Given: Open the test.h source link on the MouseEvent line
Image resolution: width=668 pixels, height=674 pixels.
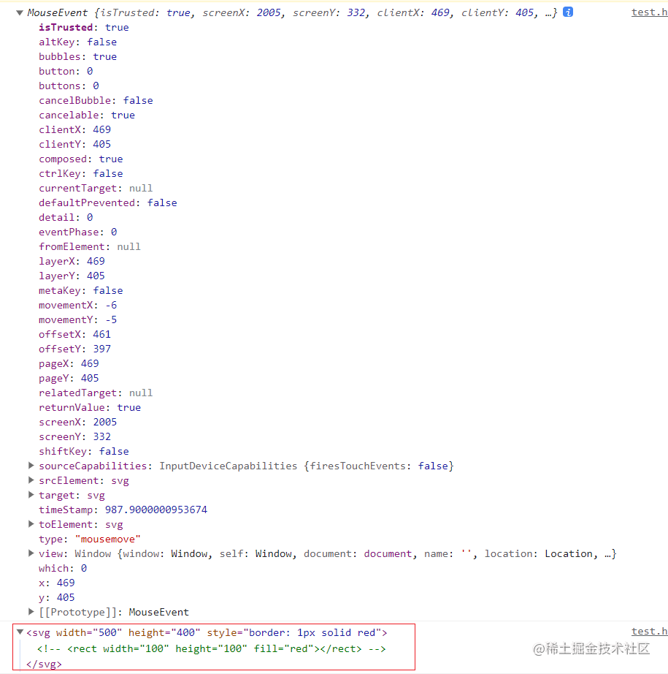Looking at the screenshot, I should (x=649, y=12).
